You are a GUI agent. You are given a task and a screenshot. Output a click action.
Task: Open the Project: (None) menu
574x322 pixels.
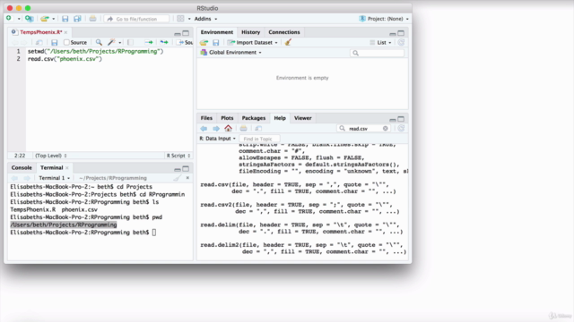tap(384, 19)
